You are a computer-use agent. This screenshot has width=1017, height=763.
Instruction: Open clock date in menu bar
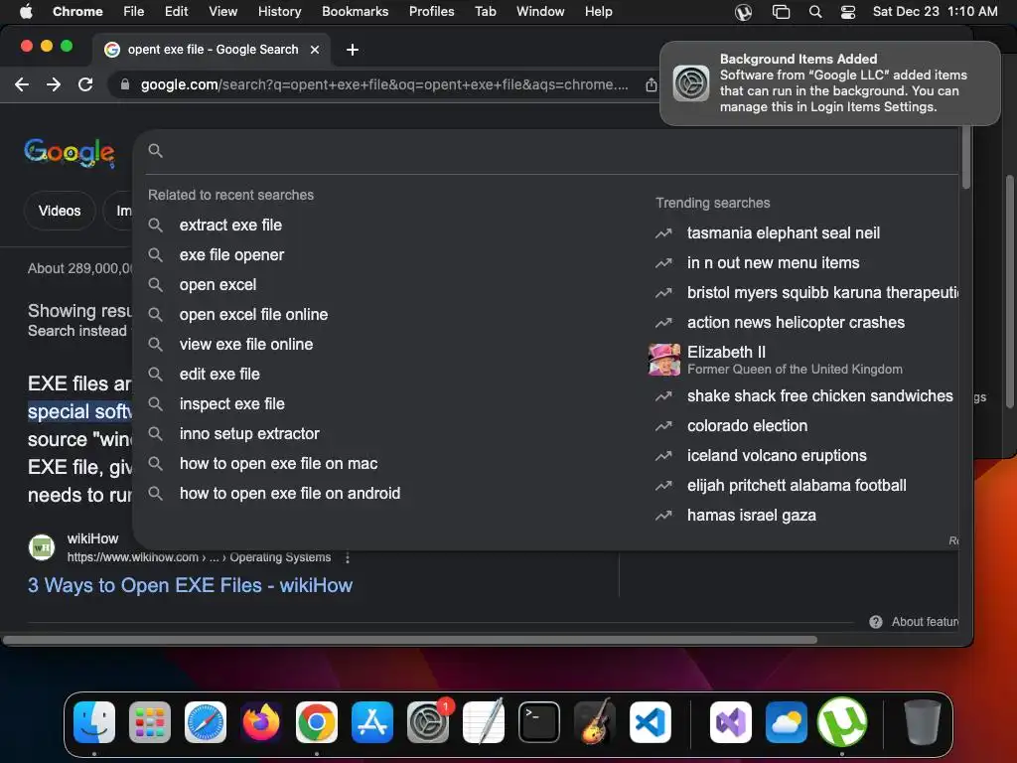[x=935, y=11]
